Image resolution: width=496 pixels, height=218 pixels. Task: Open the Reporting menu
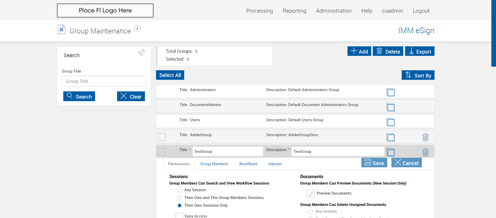point(295,11)
